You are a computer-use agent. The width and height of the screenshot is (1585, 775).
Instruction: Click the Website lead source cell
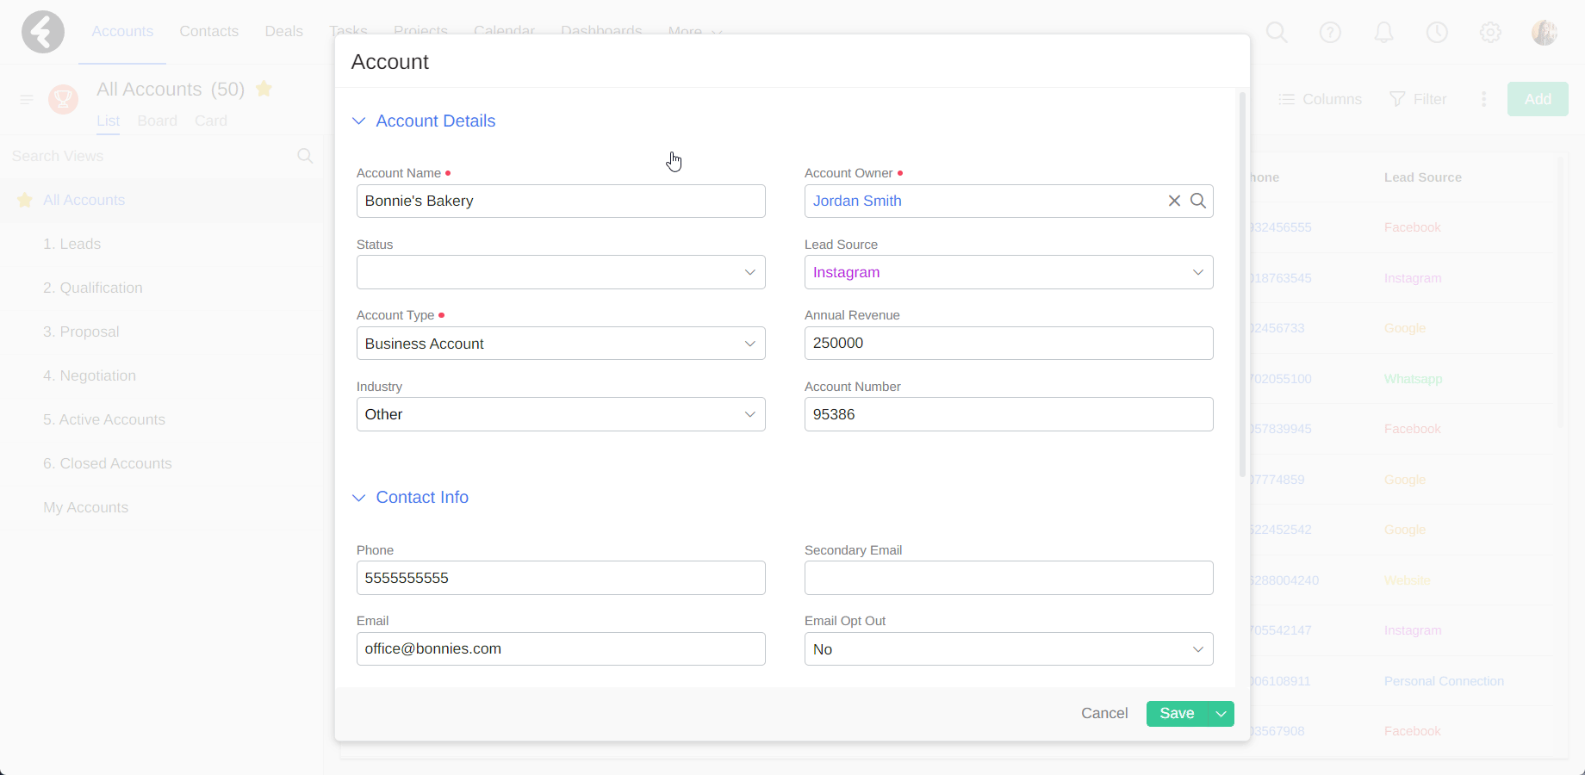1407,580
